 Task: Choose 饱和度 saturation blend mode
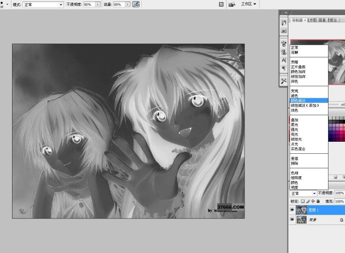click(x=308, y=178)
